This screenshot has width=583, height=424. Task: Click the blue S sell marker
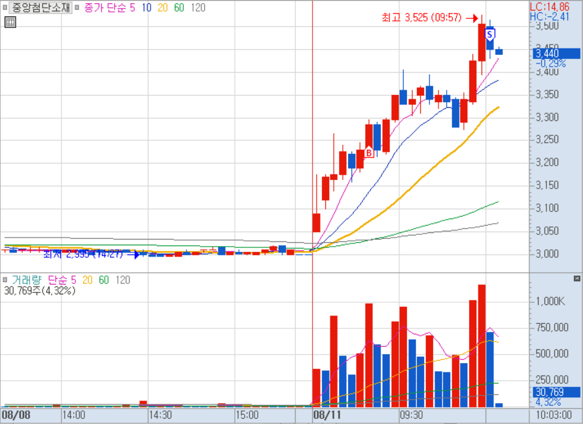[x=489, y=33]
